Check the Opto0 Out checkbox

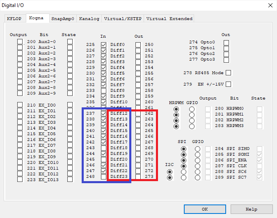pyautogui.click(x=226, y=42)
